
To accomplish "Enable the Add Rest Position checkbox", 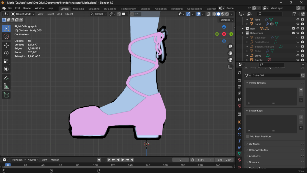I will (247, 137).
